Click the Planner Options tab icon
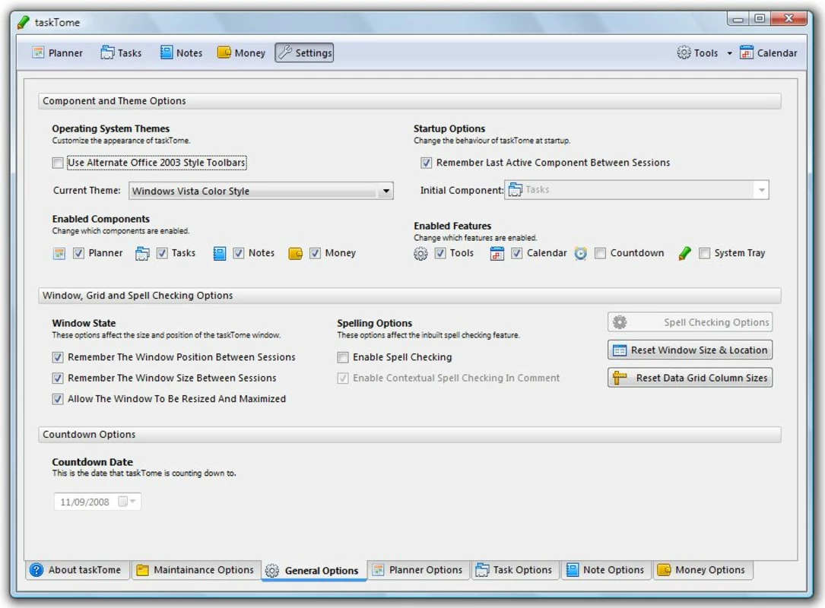The width and height of the screenshot is (825, 608). pos(378,569)
